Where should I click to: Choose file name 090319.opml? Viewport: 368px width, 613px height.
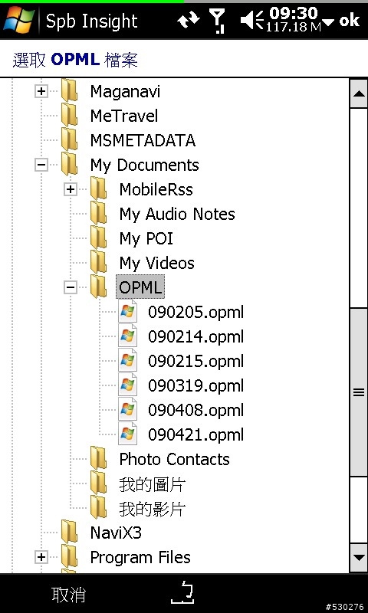(x=196, y=386)
